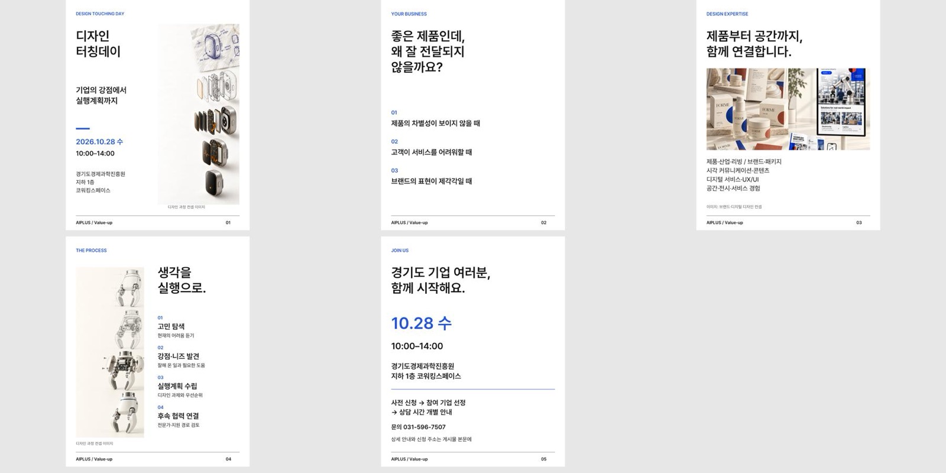Click AIPLUS / Value-up footer on page 01
This screenshot has width=946, height=473.
coord(94,223)
